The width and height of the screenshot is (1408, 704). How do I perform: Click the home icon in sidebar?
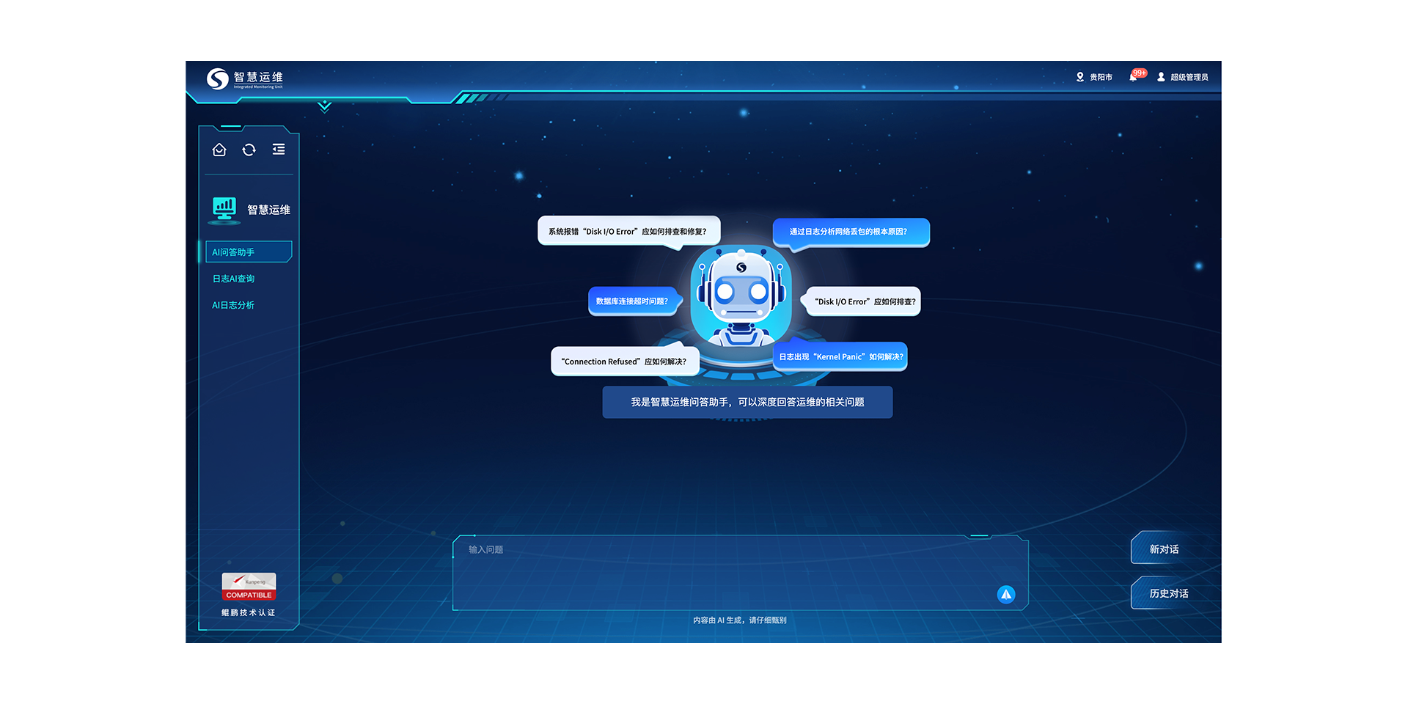(x=219, y=150)
